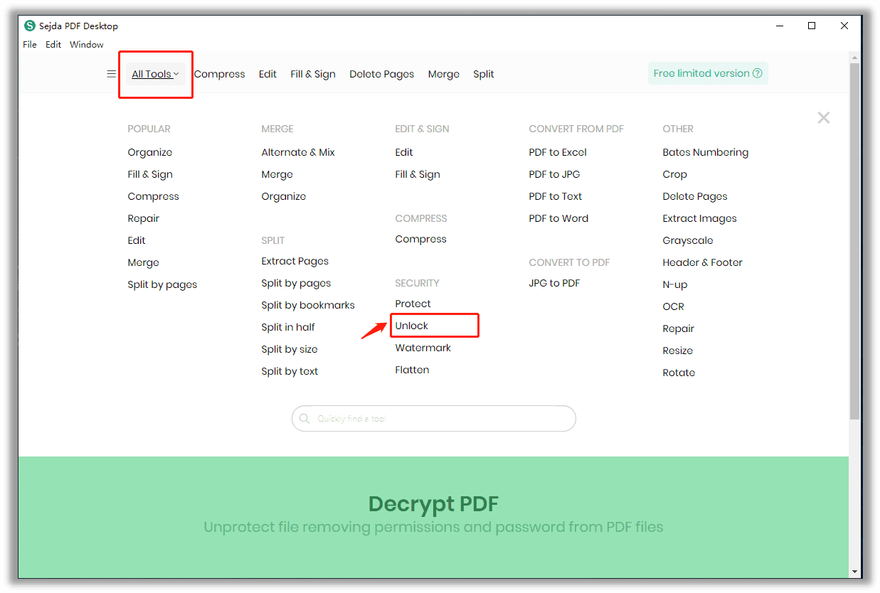Image resolution: width=880 pixels, height=593 pixels.
Task: Open Compress under the Popular heading
Action: pyautogui.click(x=154, y=196)
